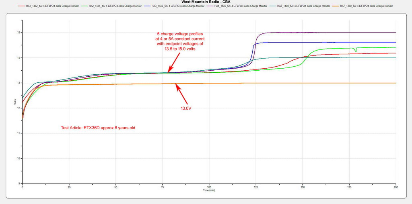
Task: Click the 15 tick on the voltage axis
Action: pos(19,33)
